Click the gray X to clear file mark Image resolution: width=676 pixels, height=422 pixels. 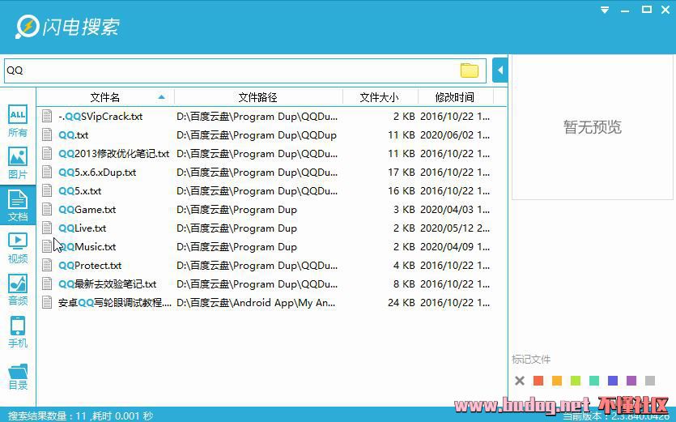point(520,381)
